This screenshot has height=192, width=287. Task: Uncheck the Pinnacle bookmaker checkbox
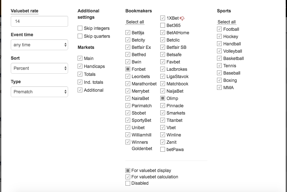click(163, 106)
